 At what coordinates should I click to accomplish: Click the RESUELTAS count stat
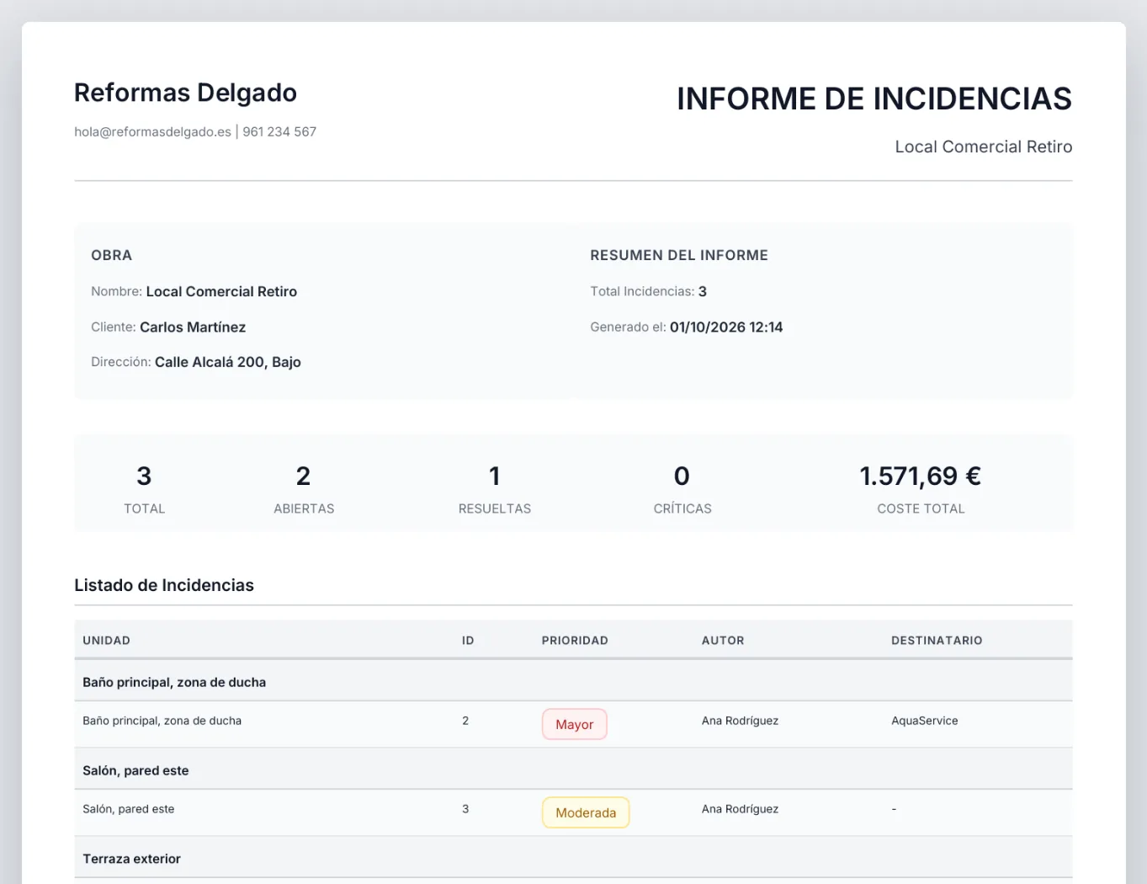pyautogui.click(x=495, y=488)
